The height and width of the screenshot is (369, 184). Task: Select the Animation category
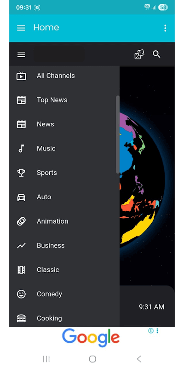pos(64,221)
